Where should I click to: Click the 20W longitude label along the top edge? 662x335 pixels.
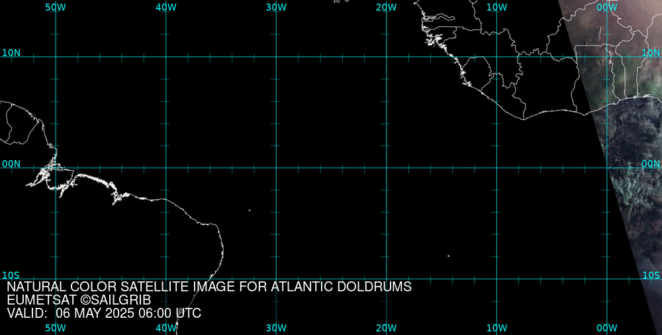[x=387, y=7]
